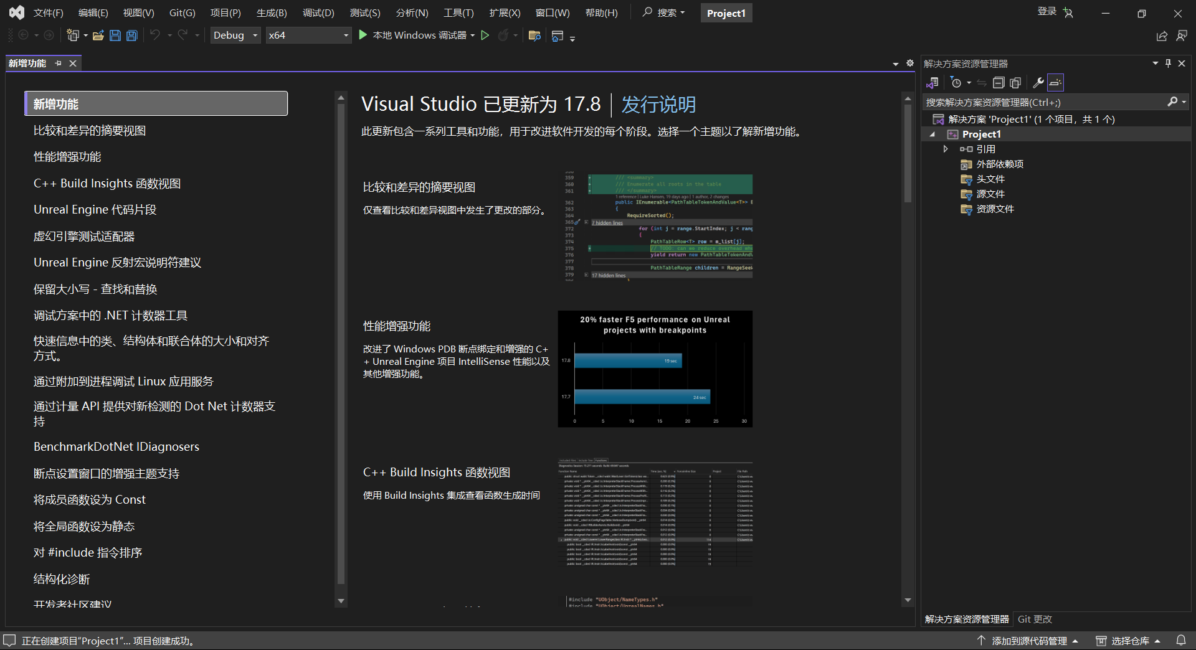Click the Navigate Backward arrow icon
1196x650 pixels.
[x=24, y=35]
